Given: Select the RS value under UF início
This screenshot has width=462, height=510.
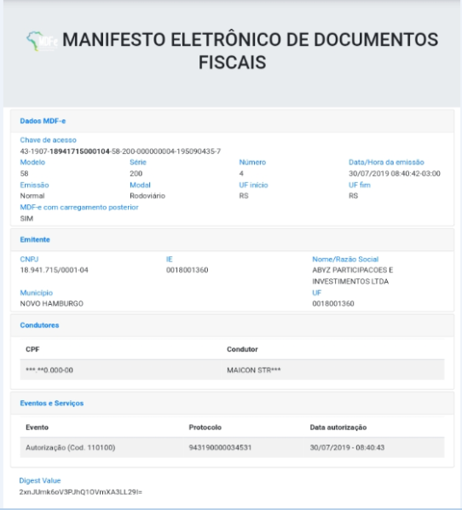Looking at the screenshot, I should pyautogui.click(x=244, y=196).
